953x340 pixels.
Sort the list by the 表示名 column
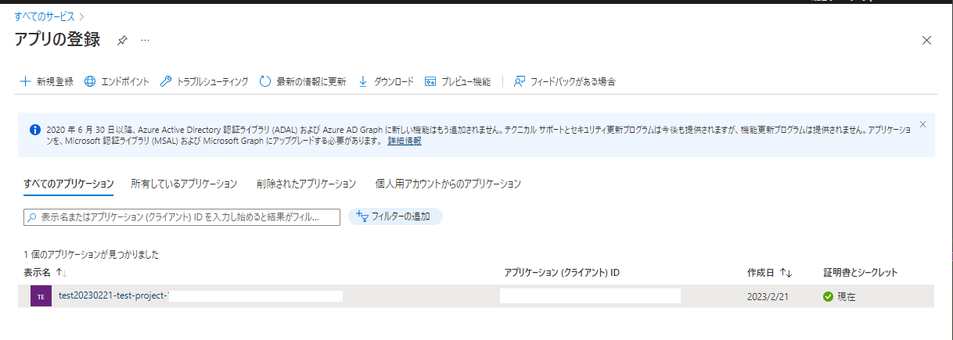pyautogui.click(x=45, y=273)
